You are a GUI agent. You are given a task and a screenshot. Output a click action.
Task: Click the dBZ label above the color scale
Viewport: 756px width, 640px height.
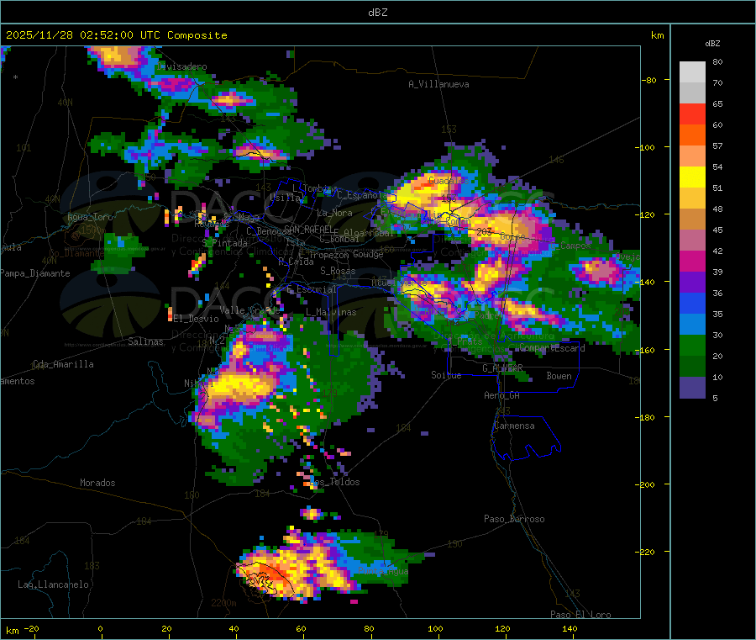coord(712,44)
